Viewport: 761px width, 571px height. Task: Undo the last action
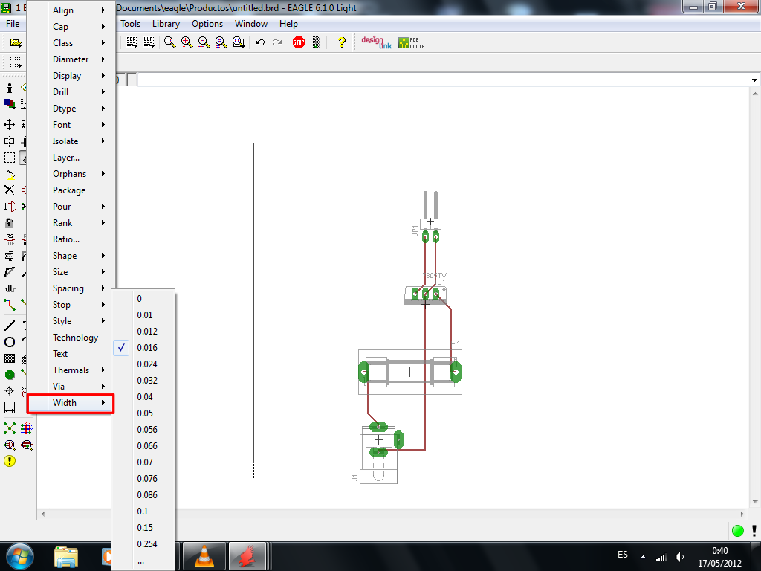[260, 42]
